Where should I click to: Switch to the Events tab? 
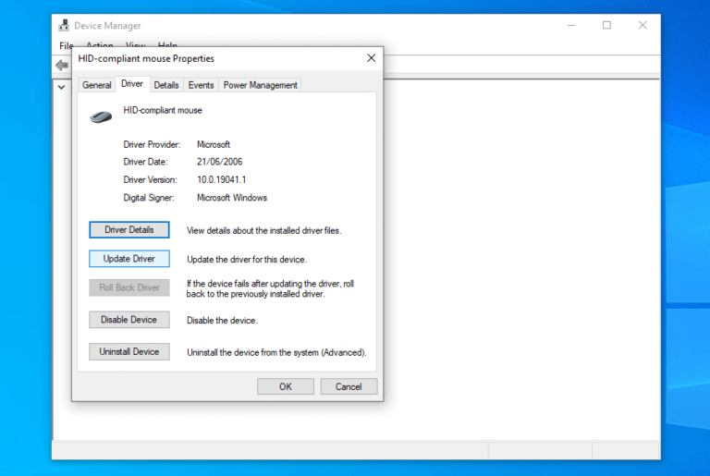(201, 85)
